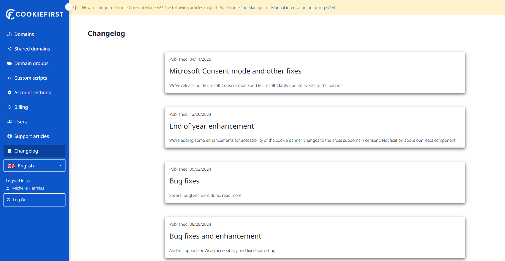Go to Billing in the sidebar
This screenshot has height=261, width=505.
(21, 107)
